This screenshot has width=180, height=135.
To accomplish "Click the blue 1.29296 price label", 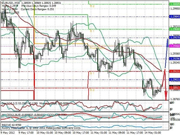I will (x=175, y=59).
